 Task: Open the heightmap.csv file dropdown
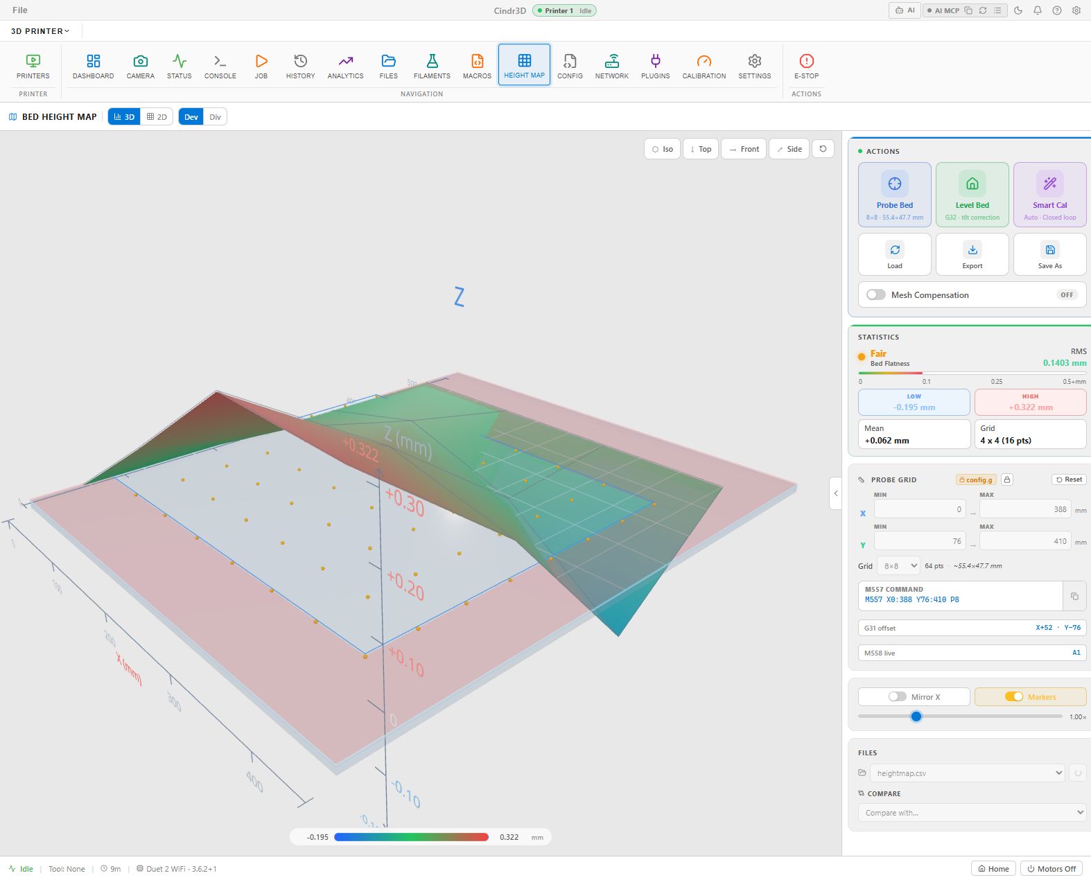click(x=968, y=773)
